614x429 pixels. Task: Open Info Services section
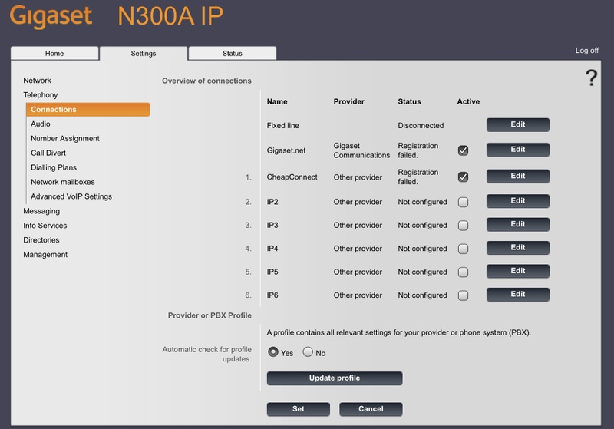[x=45, y=226]
